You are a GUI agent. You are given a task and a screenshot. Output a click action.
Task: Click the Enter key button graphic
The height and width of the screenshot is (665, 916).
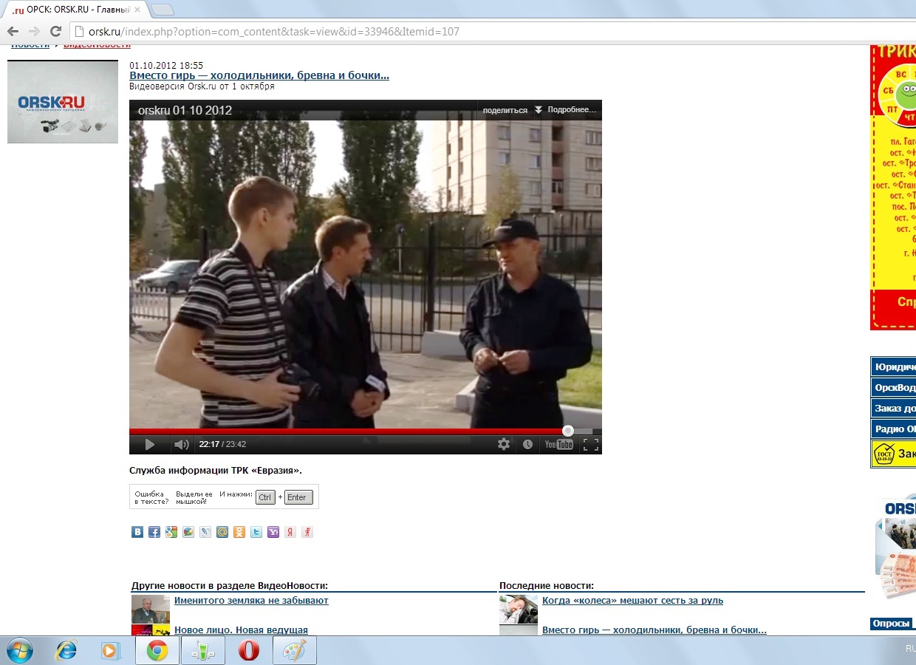click(298, 497)
